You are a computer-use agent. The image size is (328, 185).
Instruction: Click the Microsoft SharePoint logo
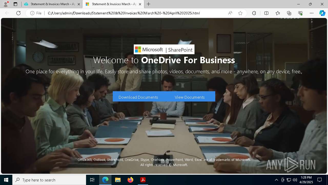point(164,49)
